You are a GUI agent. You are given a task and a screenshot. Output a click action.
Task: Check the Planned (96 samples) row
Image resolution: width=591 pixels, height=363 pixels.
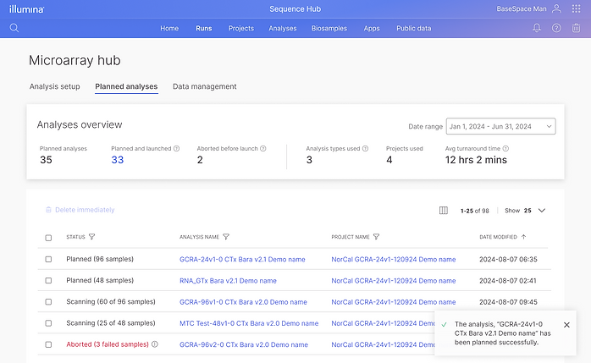(48, 259)
